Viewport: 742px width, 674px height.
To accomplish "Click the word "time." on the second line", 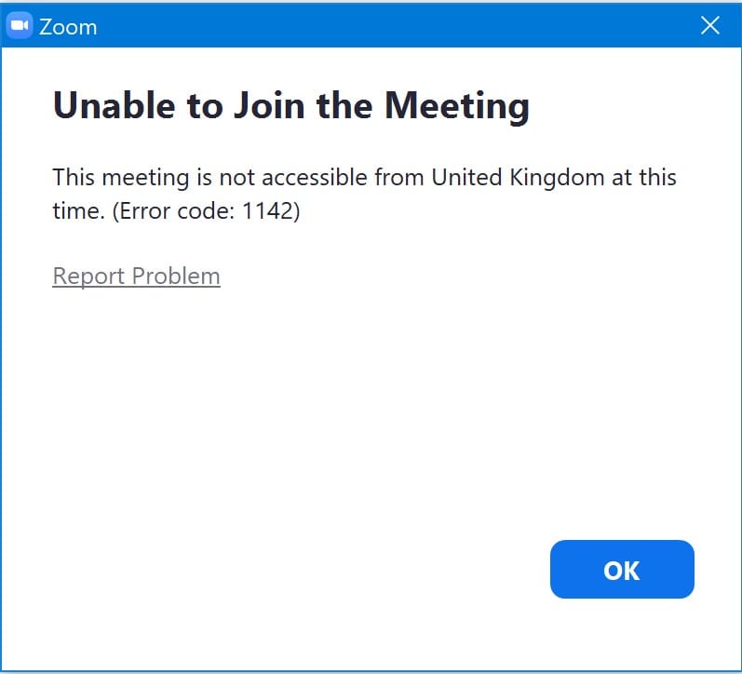I will pos(76,211).
